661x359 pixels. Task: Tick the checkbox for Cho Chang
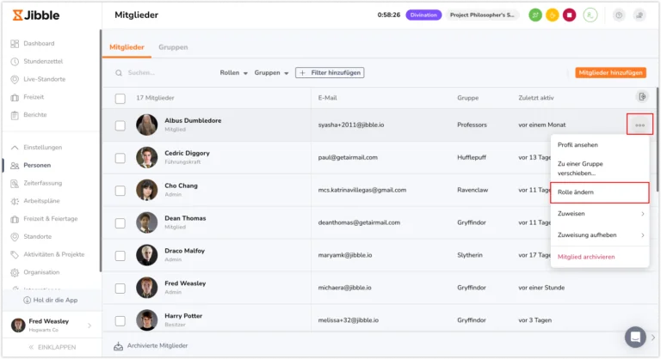(120, 191)
